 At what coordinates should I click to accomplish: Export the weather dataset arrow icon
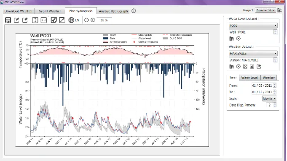point(259,67)
